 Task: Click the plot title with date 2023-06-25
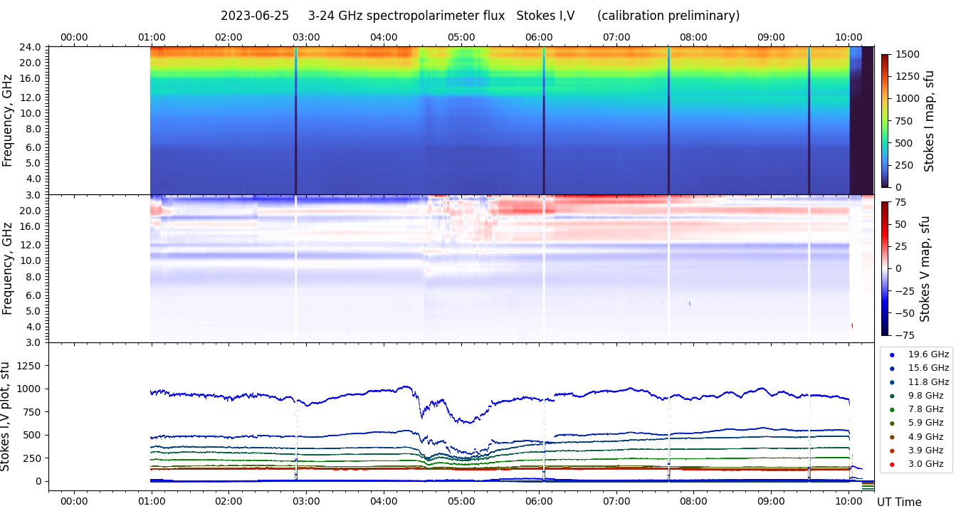click(480, 16)
